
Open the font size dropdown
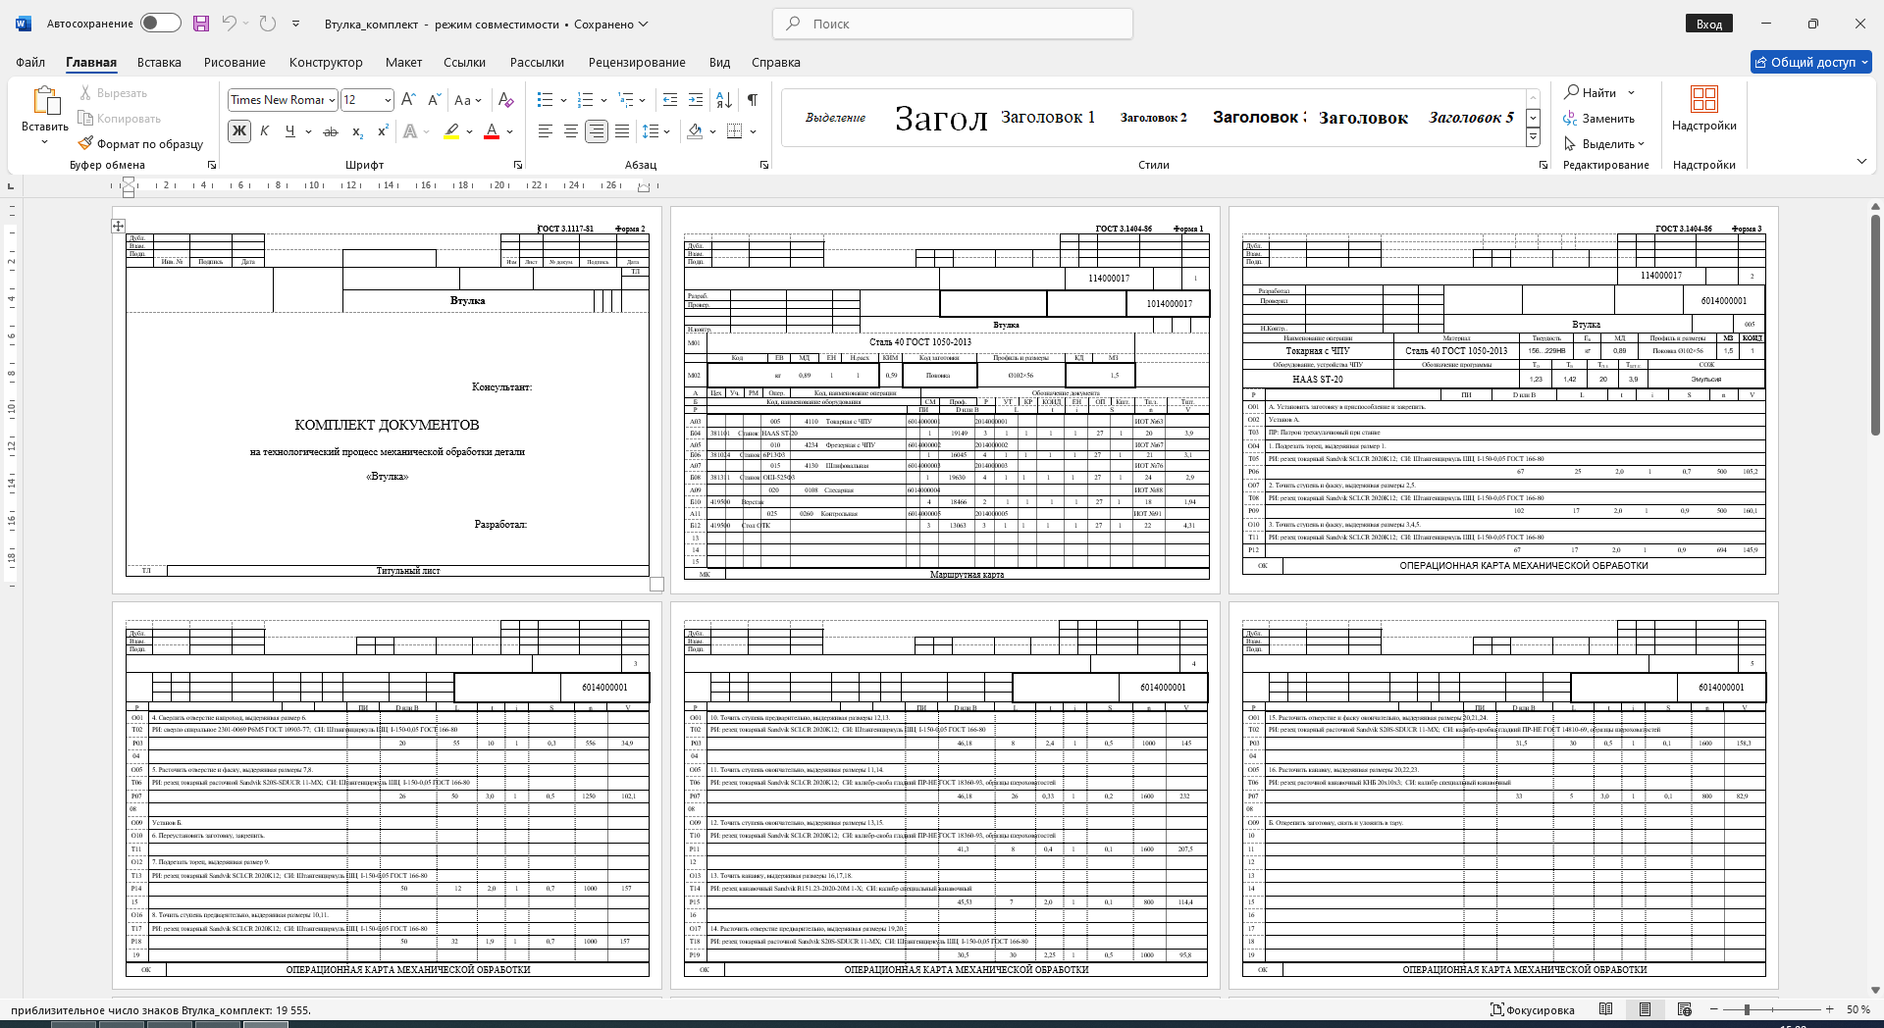coord(388,100)
